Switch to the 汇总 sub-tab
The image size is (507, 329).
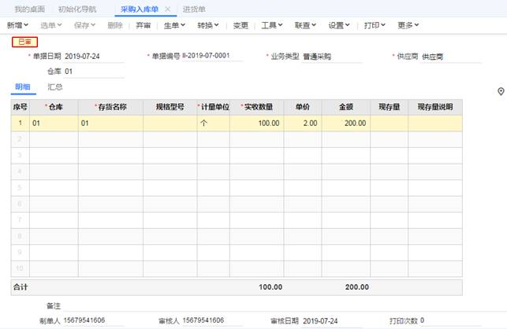pos(55,87)
